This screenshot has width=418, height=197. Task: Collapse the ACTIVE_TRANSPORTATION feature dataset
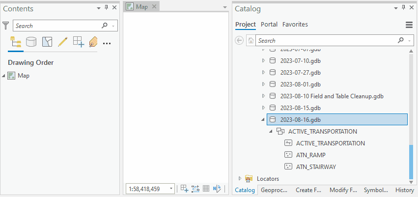pos(271,131)
